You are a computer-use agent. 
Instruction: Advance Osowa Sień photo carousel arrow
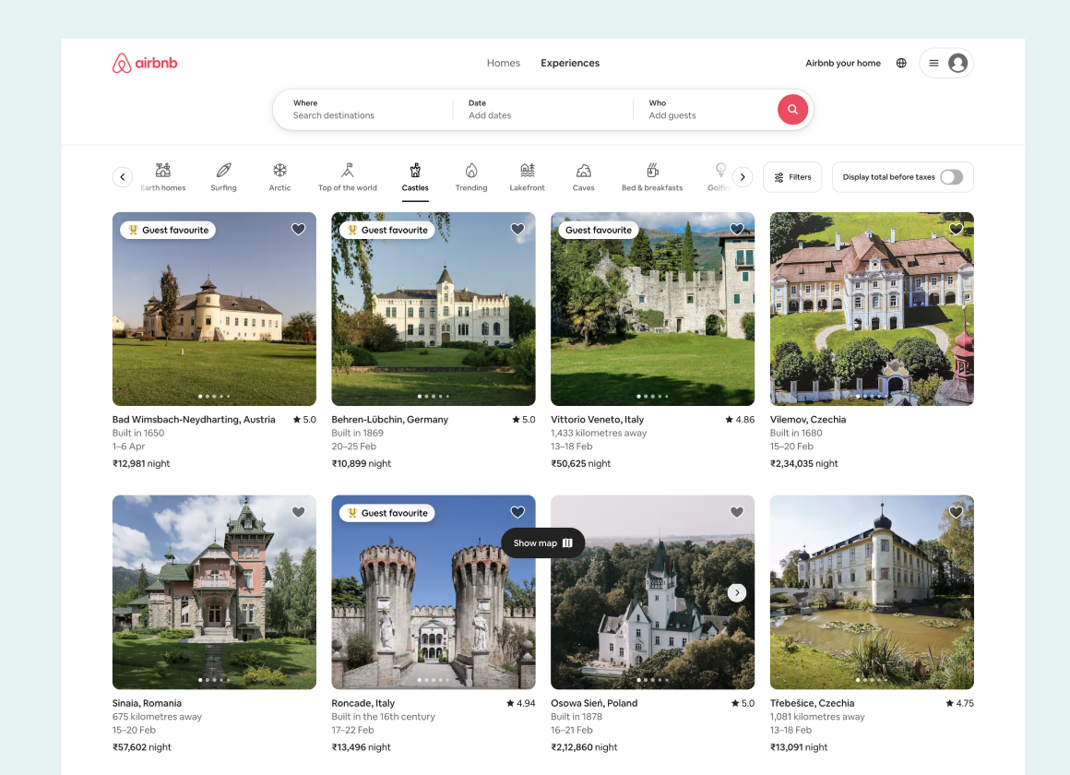point(736,592)
